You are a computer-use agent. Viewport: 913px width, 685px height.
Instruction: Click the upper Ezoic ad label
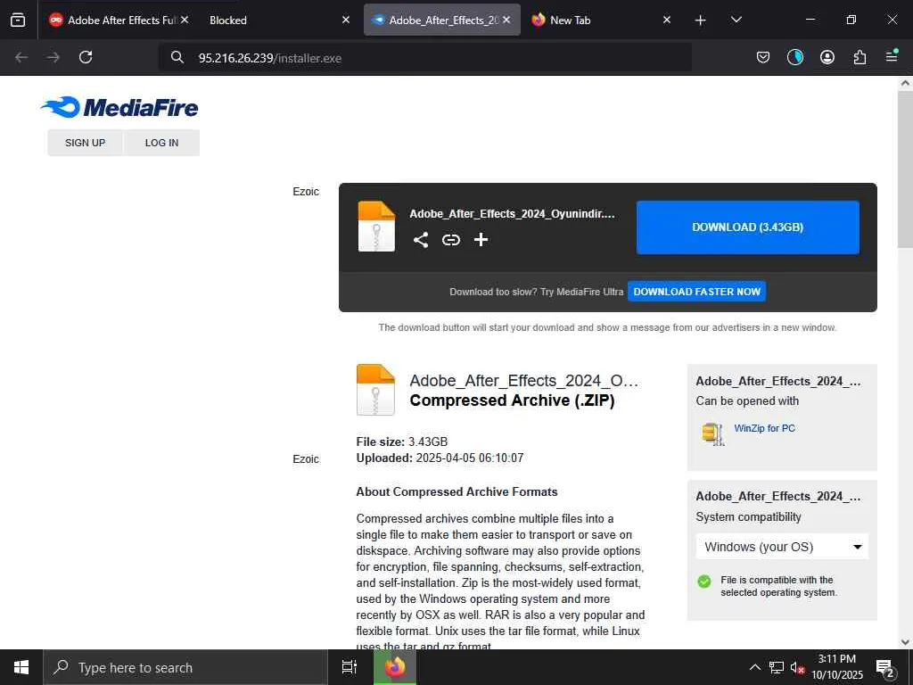pyautogui.click(x=306, y=191)
